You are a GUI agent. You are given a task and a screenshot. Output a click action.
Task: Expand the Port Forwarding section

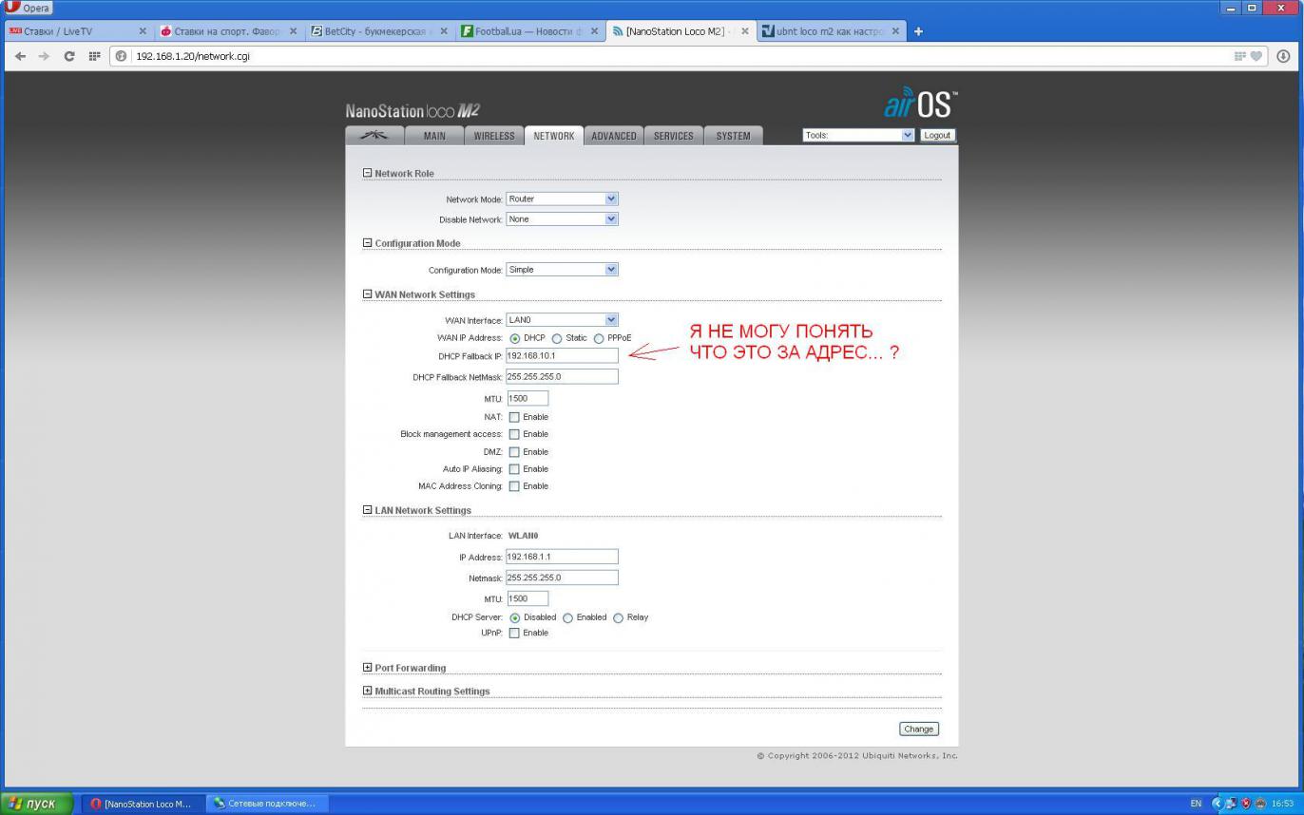[368, 668]
